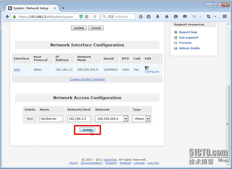Click the Static boot protocol cell
Image resolution: width=232 pixels, height=169 pixels.
pyautogui.click(x=42, y=70)
